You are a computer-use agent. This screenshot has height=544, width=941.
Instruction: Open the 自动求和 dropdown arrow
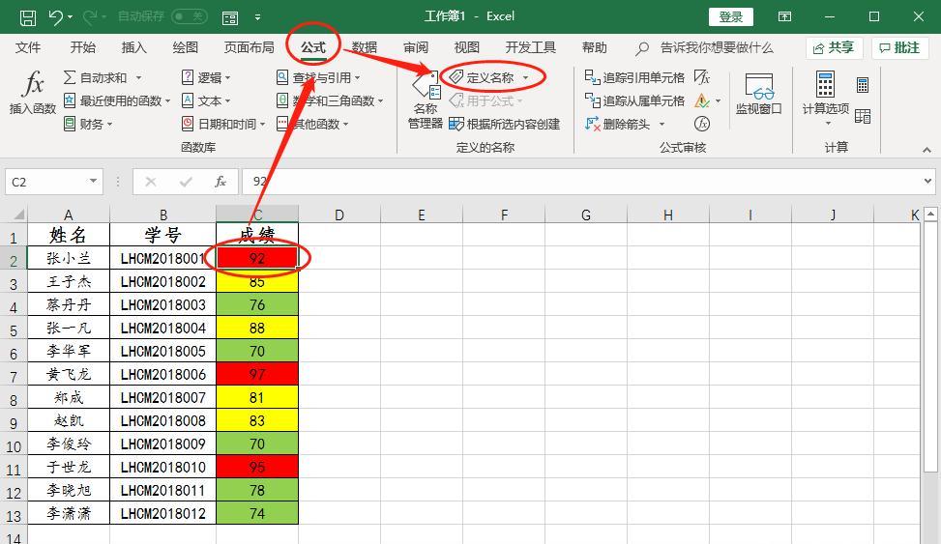point(138,78)
